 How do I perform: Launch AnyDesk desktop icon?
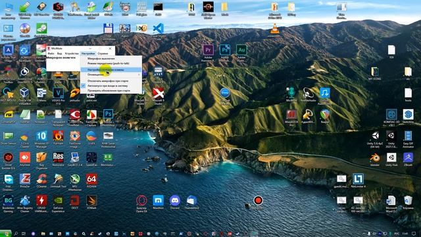(25, 157)
